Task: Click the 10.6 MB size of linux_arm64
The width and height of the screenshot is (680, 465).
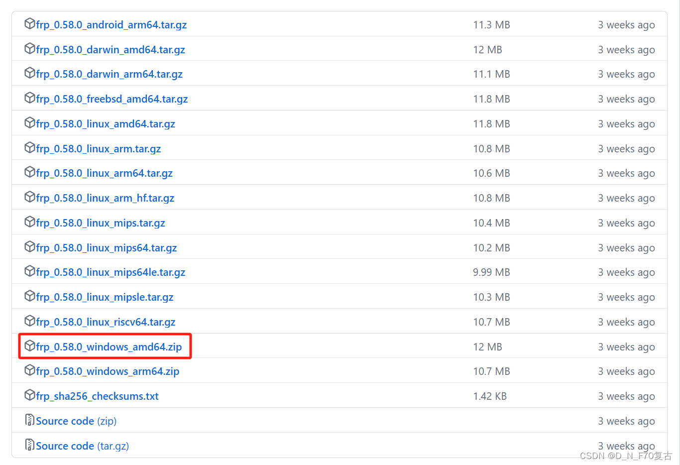Action: pos(492,173)
